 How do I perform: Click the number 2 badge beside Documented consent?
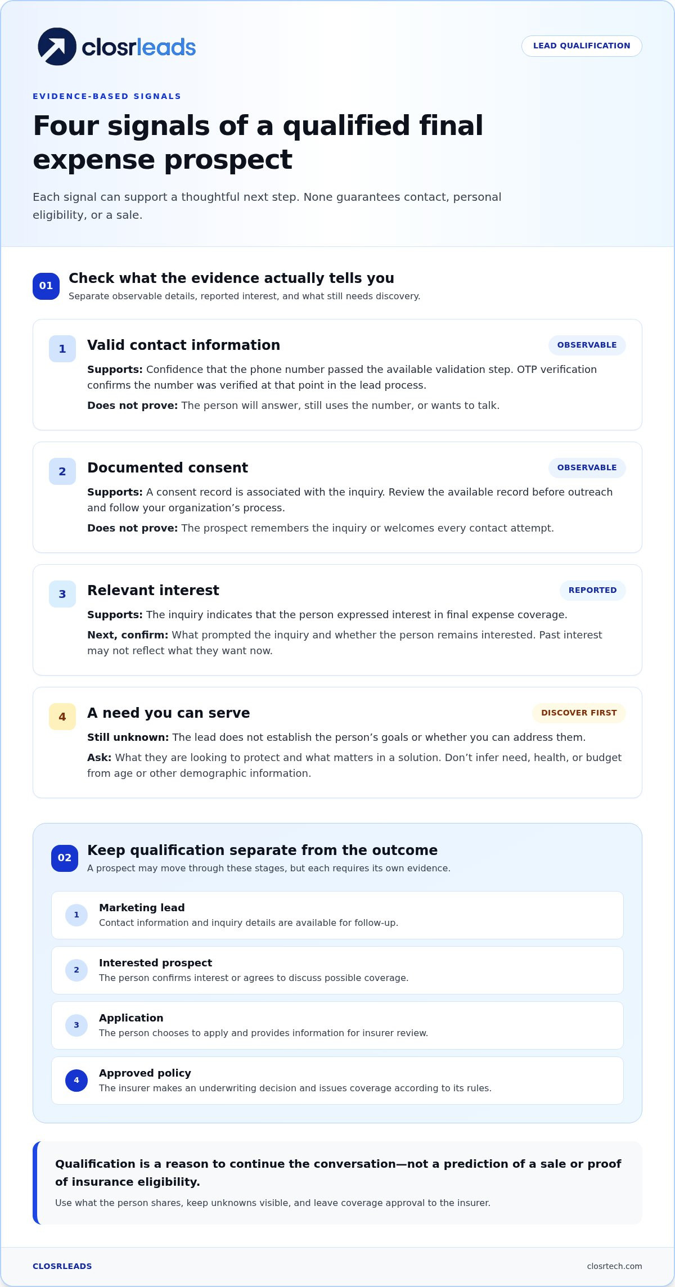[x=62, y=471]
